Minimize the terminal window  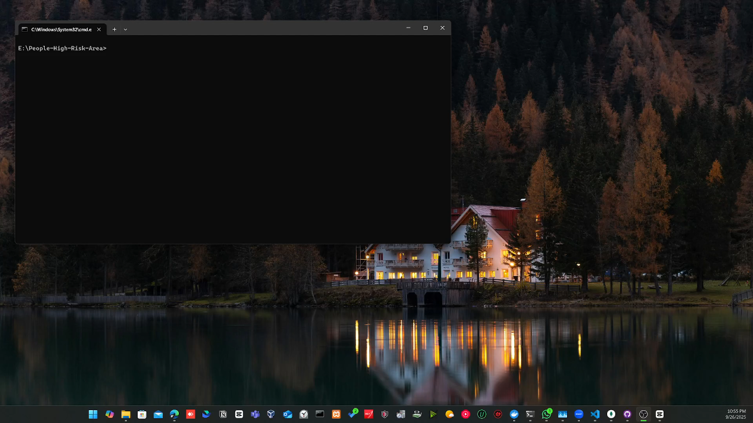tap(408, 28)
